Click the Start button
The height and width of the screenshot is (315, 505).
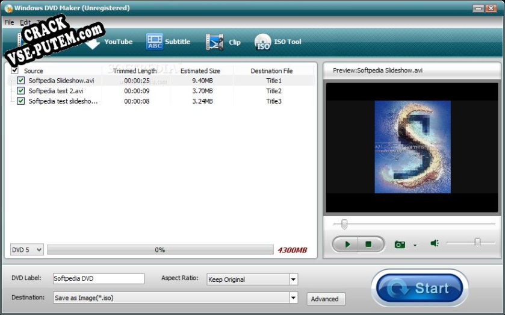click(420, 288)
